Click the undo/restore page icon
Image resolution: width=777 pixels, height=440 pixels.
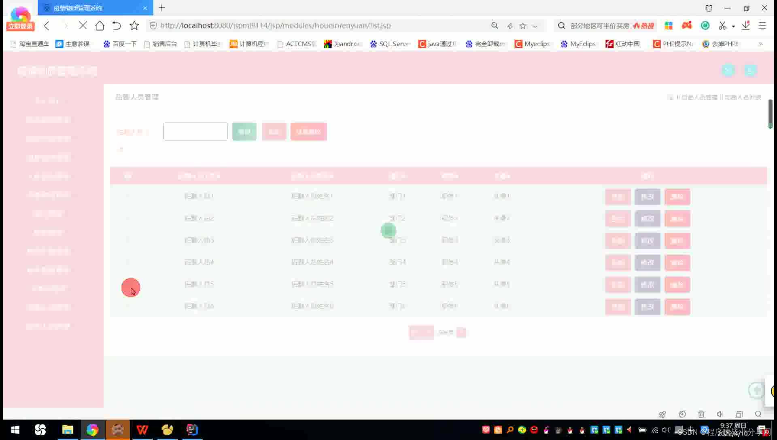[117, 26]
